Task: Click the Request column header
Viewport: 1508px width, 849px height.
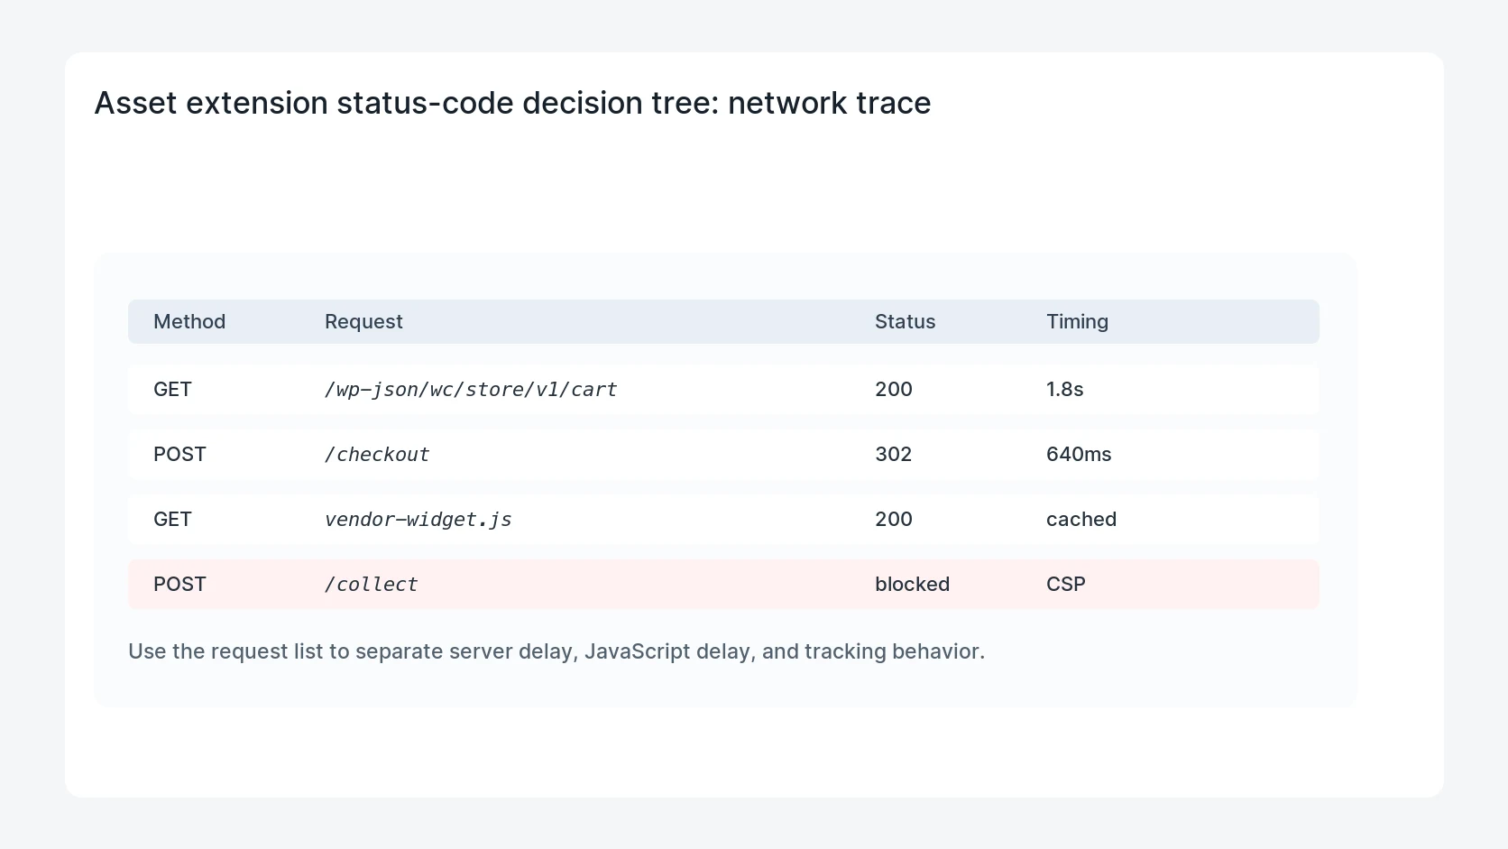Action: (x=363, y=322)
